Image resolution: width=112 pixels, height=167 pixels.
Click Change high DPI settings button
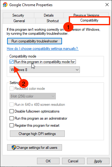37,134
